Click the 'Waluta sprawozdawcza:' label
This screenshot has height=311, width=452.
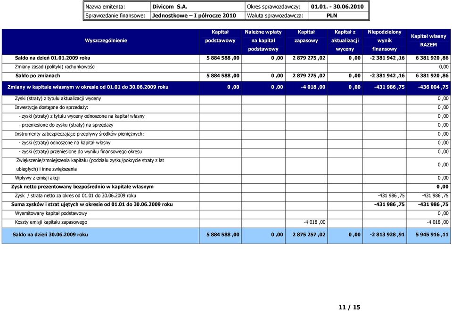coord(275,16)
